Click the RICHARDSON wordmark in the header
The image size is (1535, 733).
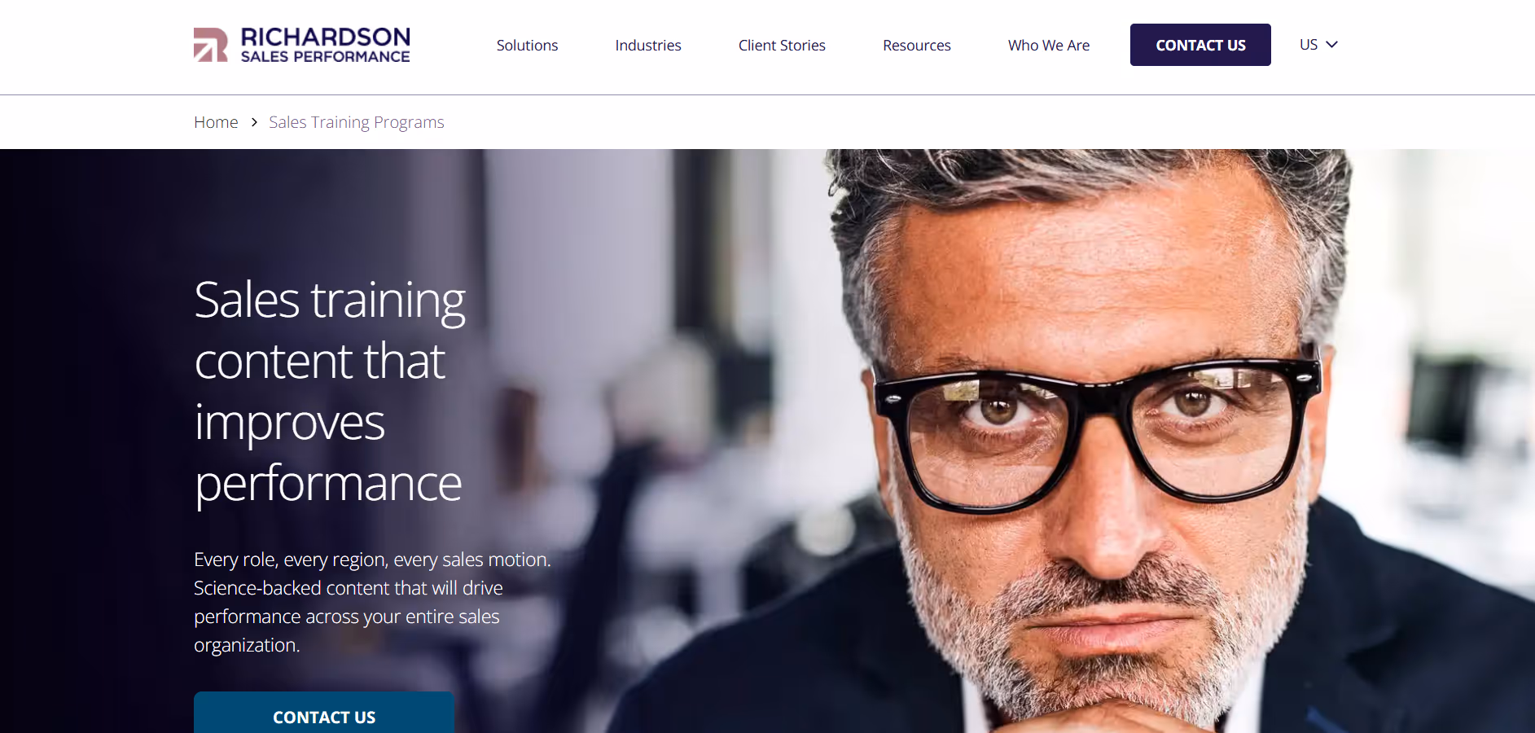[325, 37]
